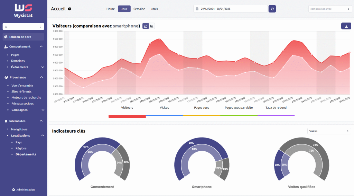Open the Visites dropdown in Indicateurs clés
354x196 pixels.
(x=329, y=131)
